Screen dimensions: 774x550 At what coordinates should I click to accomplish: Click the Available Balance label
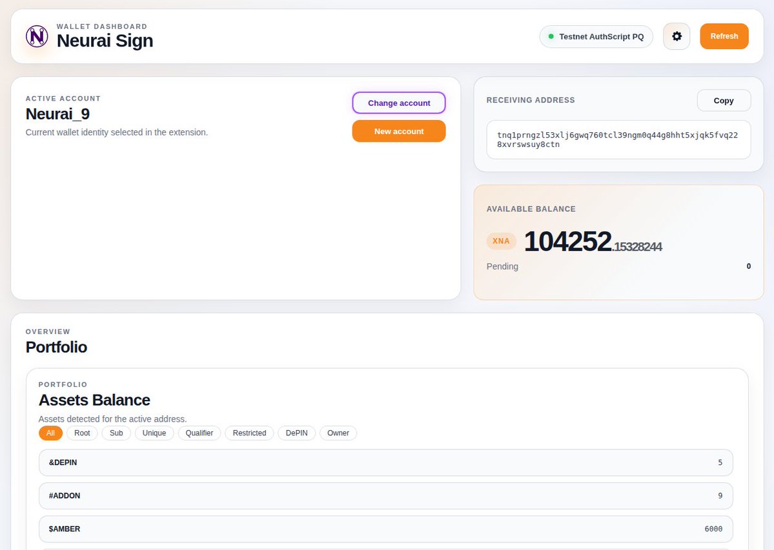click(531, 209)
